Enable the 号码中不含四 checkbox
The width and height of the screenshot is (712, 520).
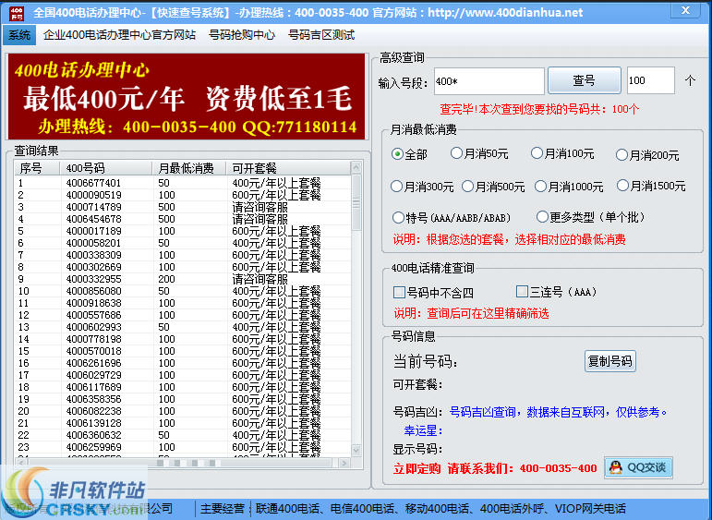400,292
